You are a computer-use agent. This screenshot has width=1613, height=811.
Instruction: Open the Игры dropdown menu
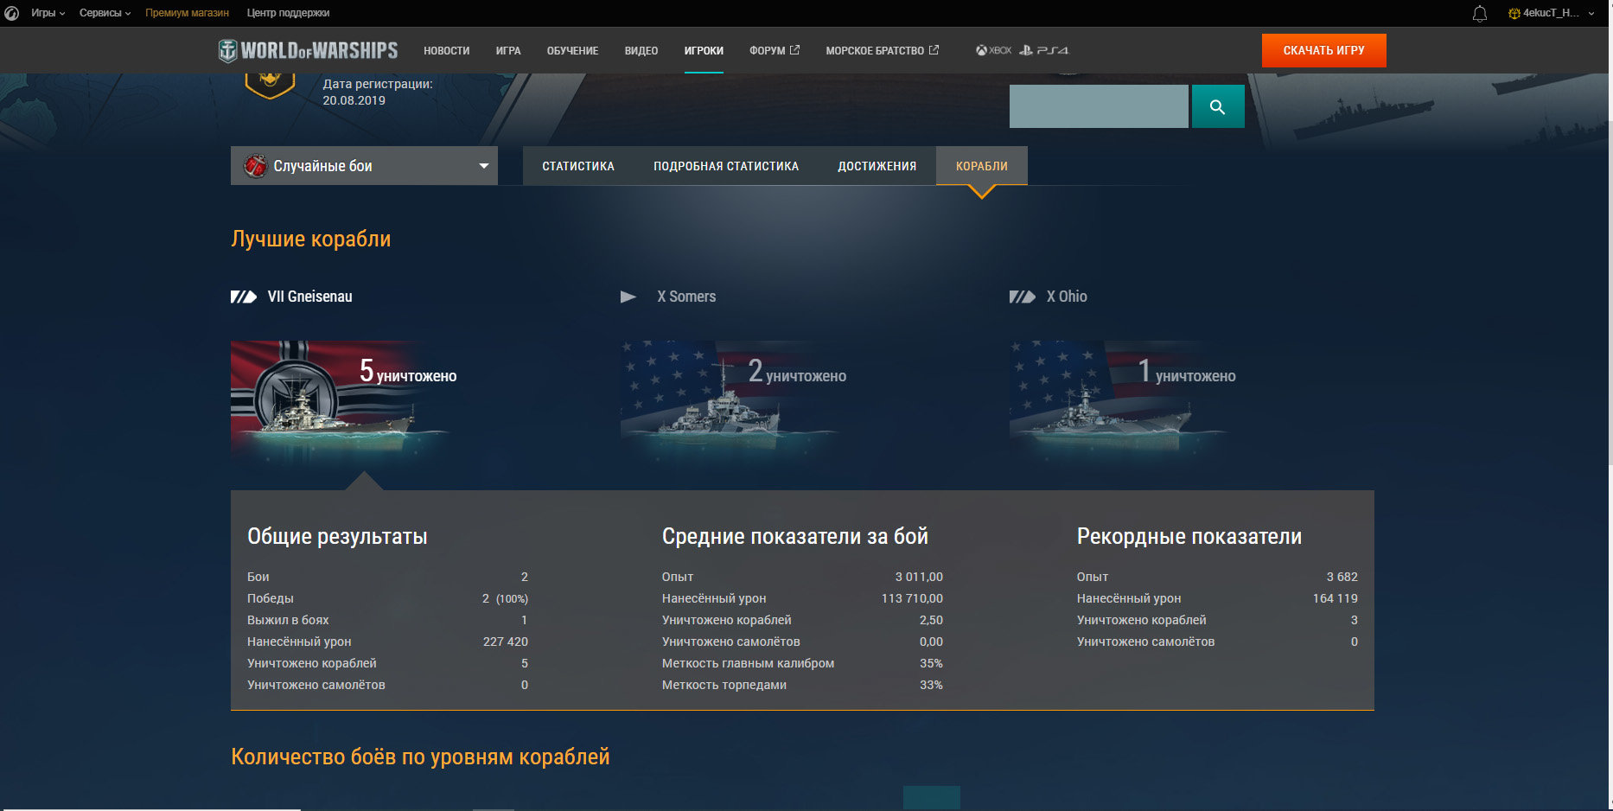click(48, 13)
